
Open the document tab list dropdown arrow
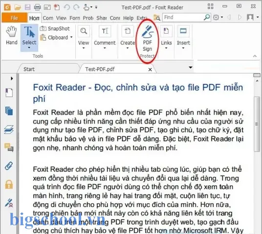[x=191, y=67]
